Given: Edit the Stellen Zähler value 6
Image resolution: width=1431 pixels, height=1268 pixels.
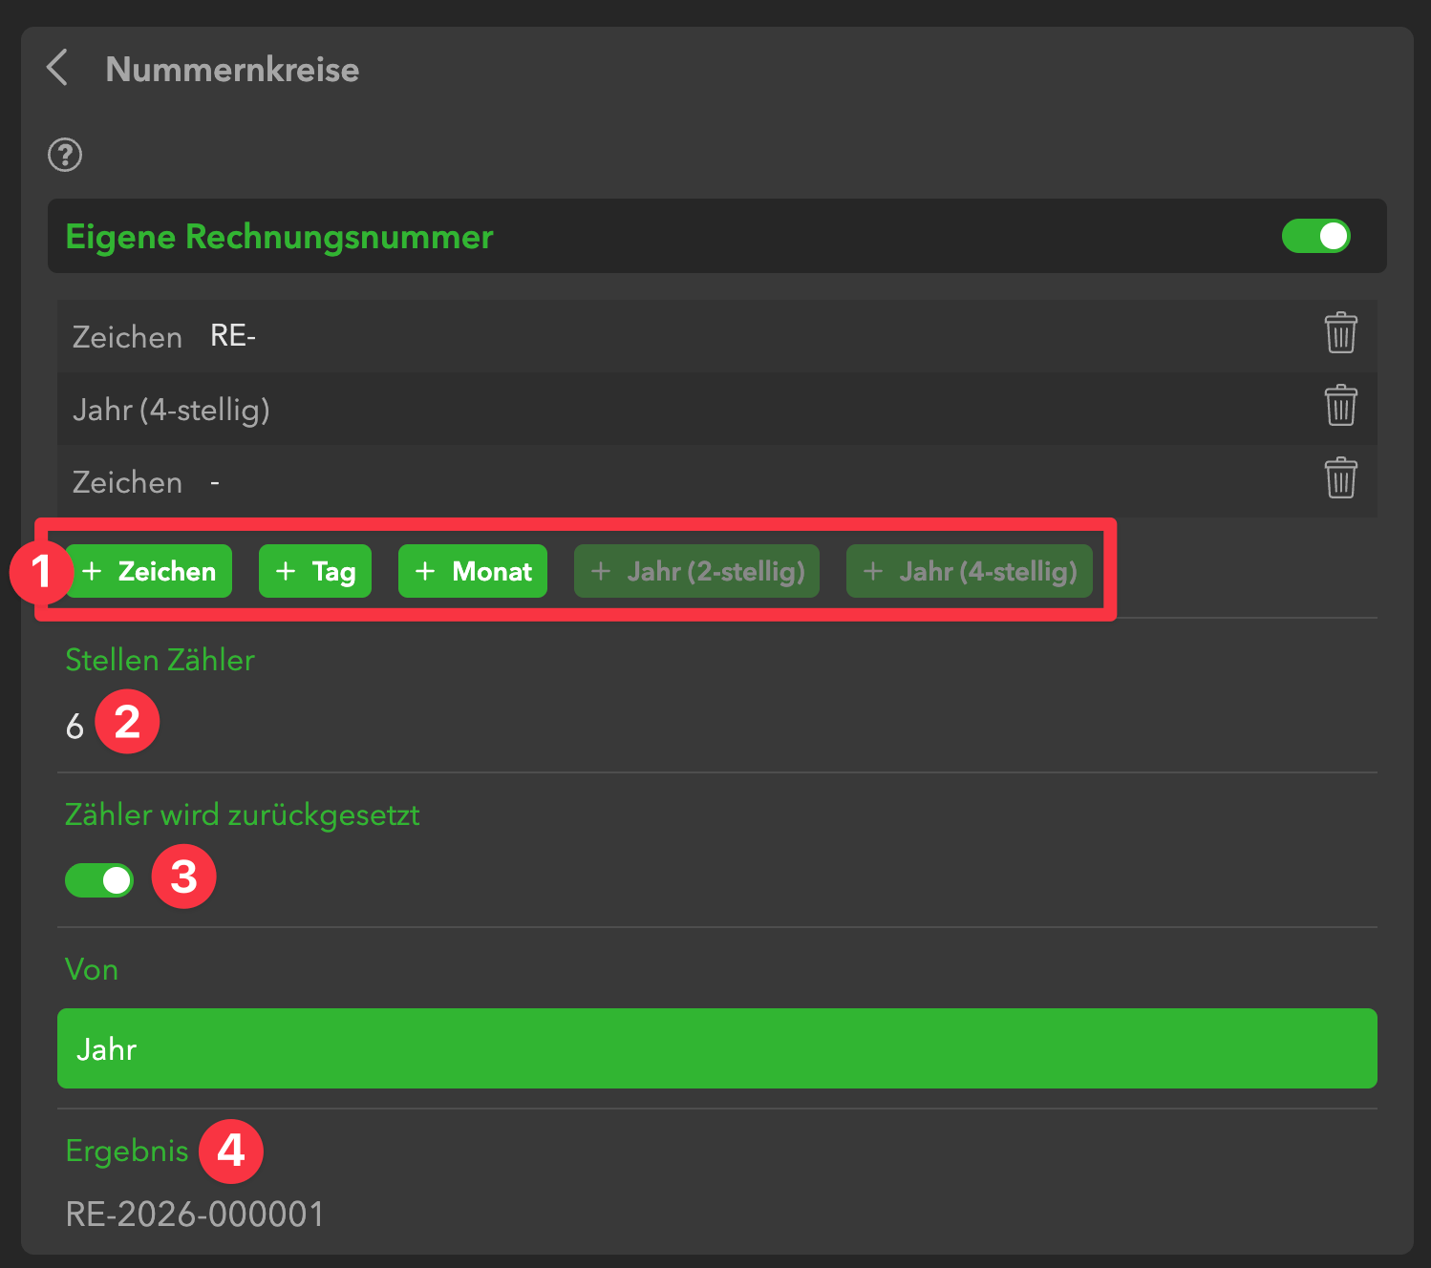Looking at the screenshot, I should [75, 728].
